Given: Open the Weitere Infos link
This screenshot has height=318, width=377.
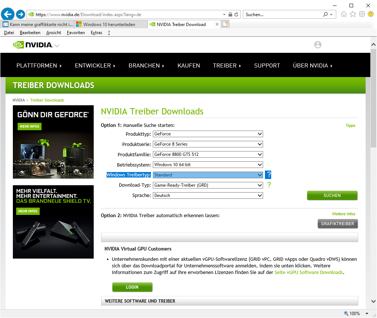Looking at the screenshot, I should click(344, 214).
